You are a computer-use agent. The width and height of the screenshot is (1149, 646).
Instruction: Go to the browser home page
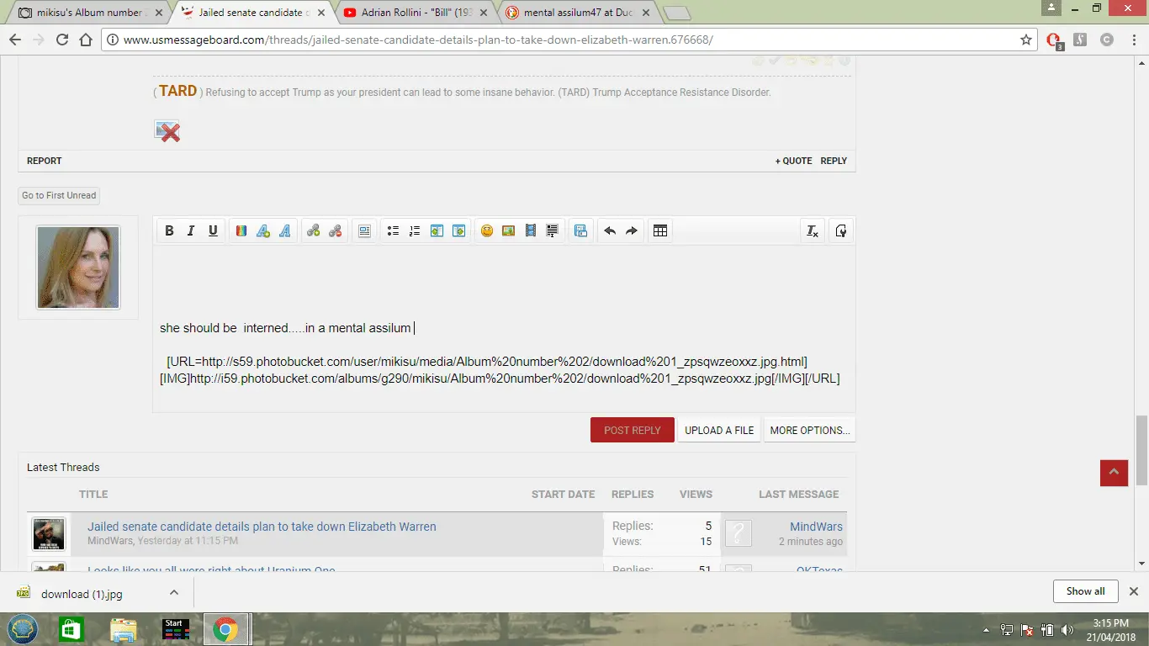click(85, 40)
